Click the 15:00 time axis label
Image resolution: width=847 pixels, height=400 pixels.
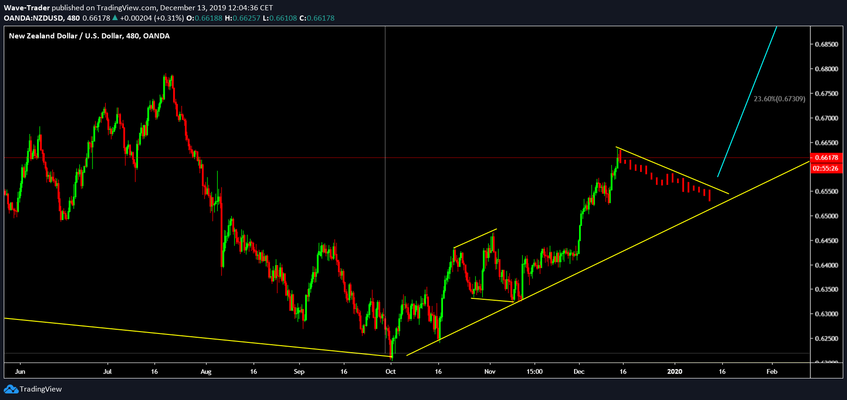pos(534,371)
